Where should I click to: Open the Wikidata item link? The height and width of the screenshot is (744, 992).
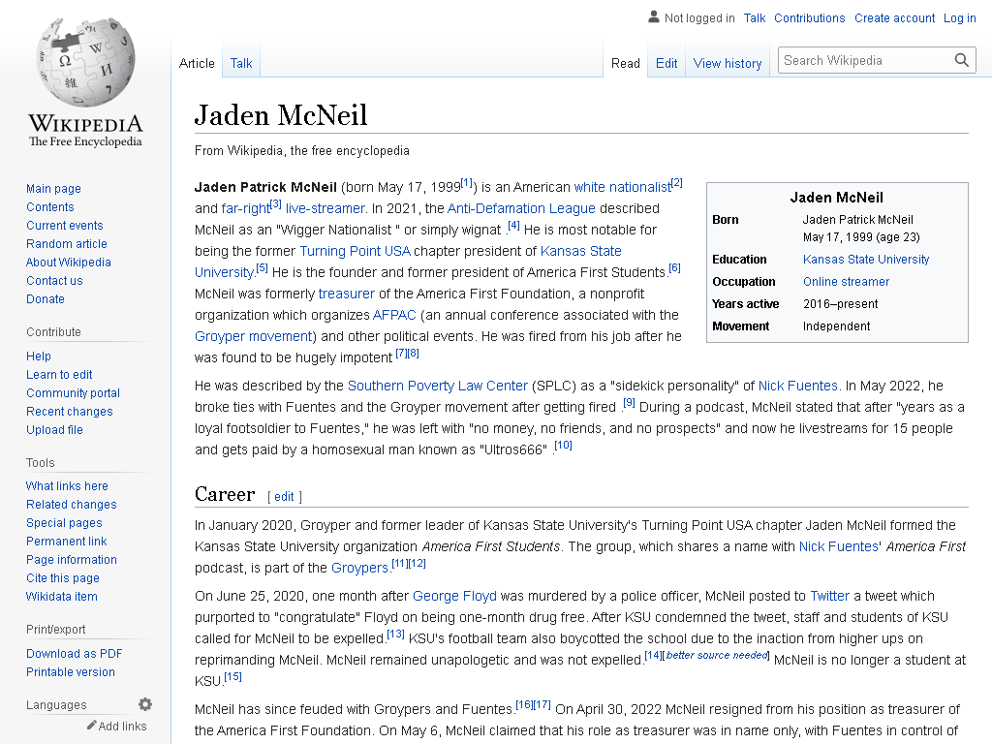tap(61, 596)
